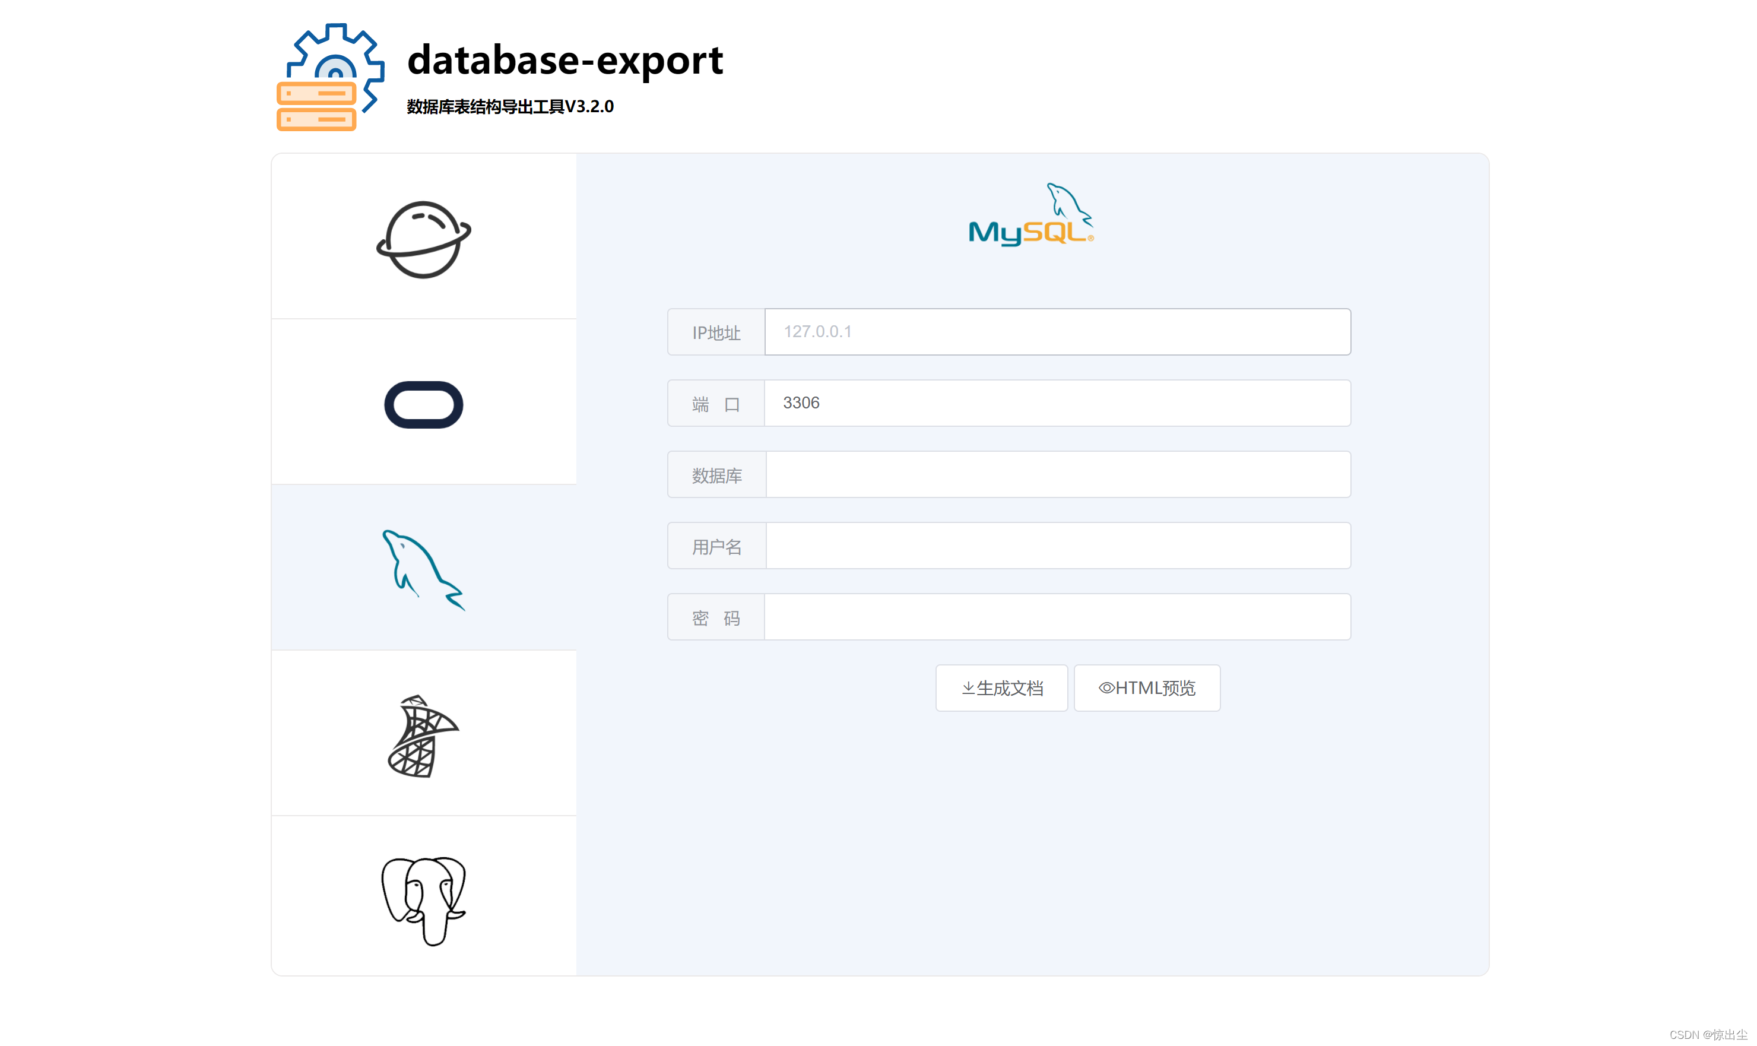Focus the 用户名 input field

[1058, 546]
